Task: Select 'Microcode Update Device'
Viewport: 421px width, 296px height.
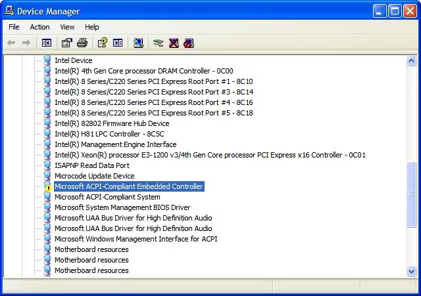Action: coord(95,176)
